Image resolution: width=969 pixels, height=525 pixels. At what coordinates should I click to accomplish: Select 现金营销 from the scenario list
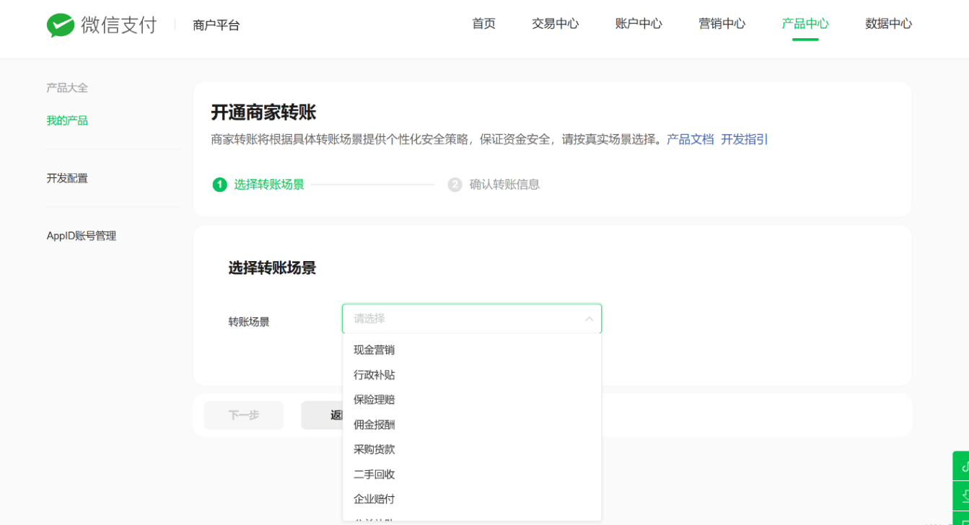[x=374, y=350]
